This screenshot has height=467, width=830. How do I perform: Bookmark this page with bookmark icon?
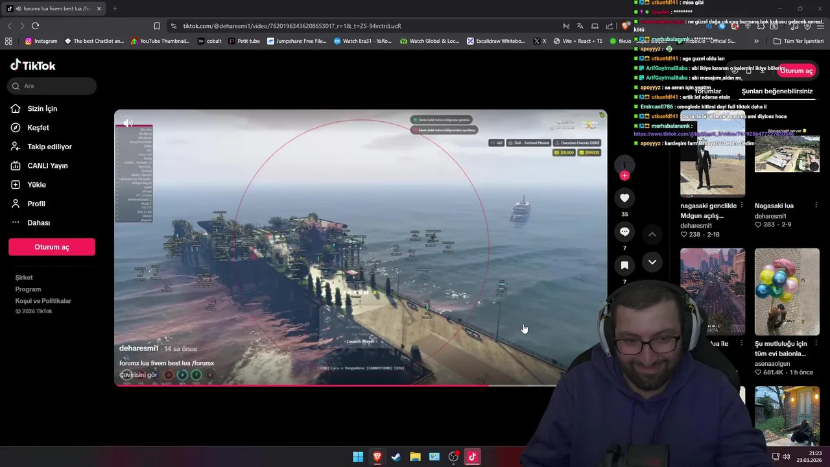(156, 26)
